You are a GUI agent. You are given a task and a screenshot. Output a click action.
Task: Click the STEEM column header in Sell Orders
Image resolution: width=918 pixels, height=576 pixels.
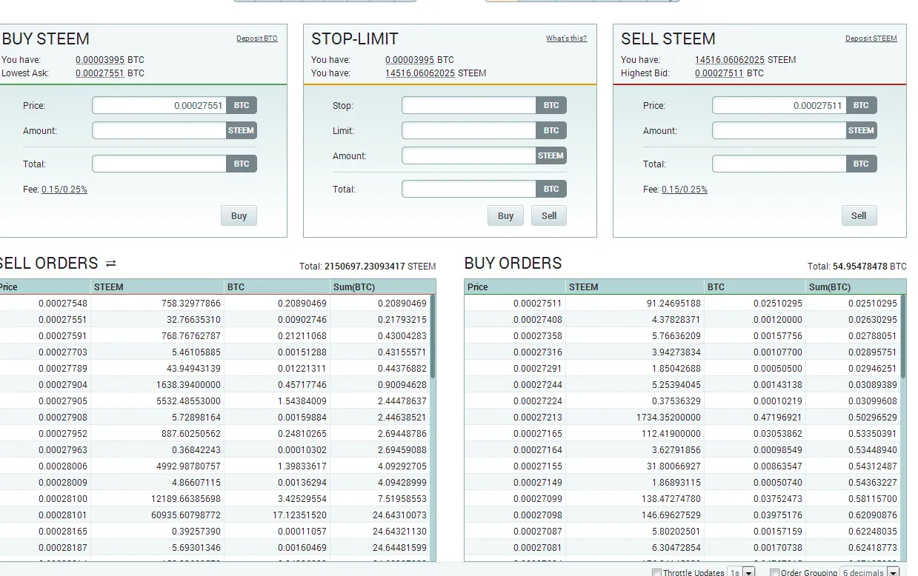pos(157,287)
